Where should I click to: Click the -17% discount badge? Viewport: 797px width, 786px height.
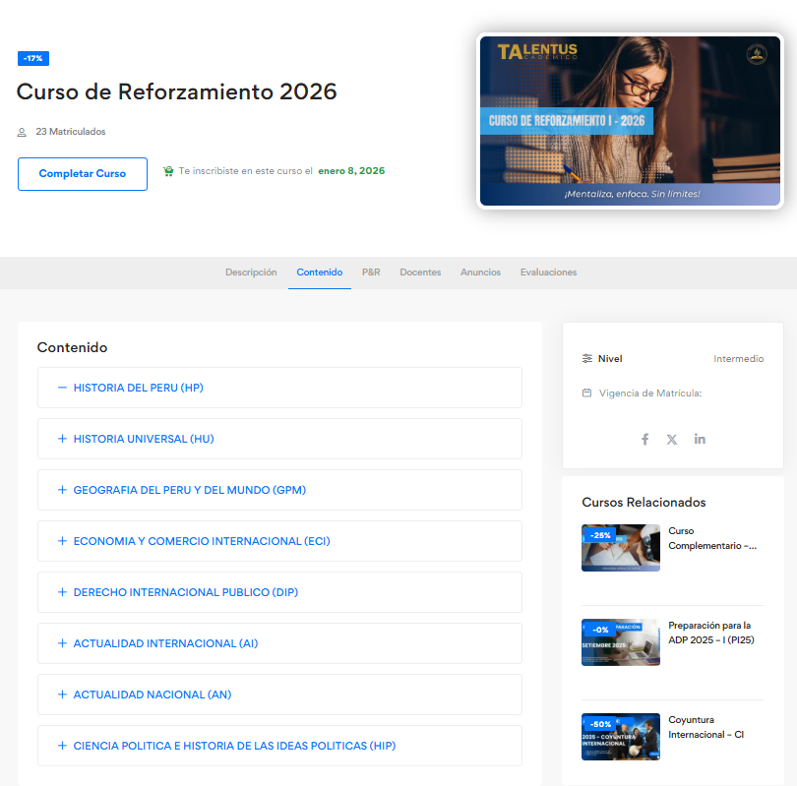pos(32,59)
